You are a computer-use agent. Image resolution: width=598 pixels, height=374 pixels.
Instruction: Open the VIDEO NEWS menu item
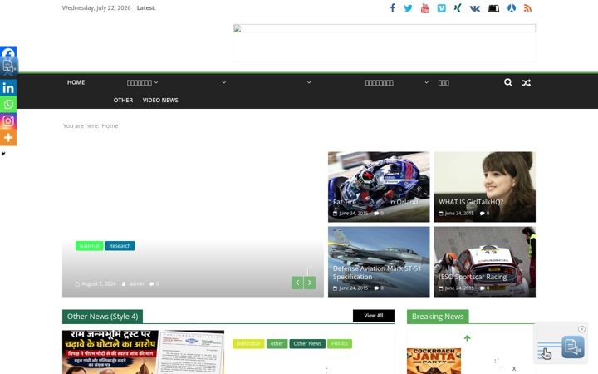(x=160, y=100)
